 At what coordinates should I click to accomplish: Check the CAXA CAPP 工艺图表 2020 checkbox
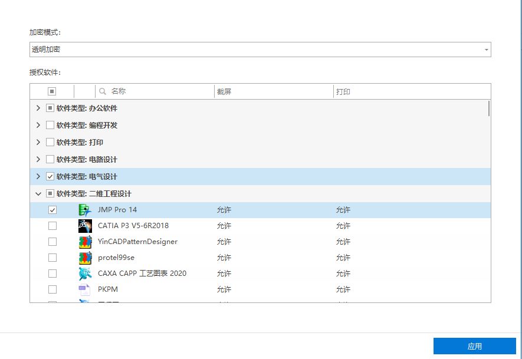coord(52,274)
